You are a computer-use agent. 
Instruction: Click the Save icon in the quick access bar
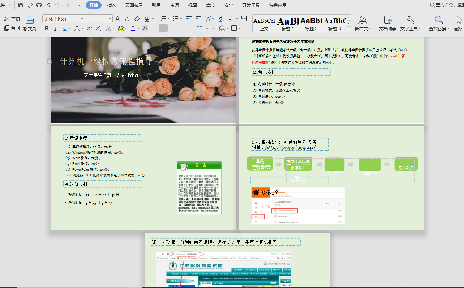pyautogui.click(x=21, y=5)
